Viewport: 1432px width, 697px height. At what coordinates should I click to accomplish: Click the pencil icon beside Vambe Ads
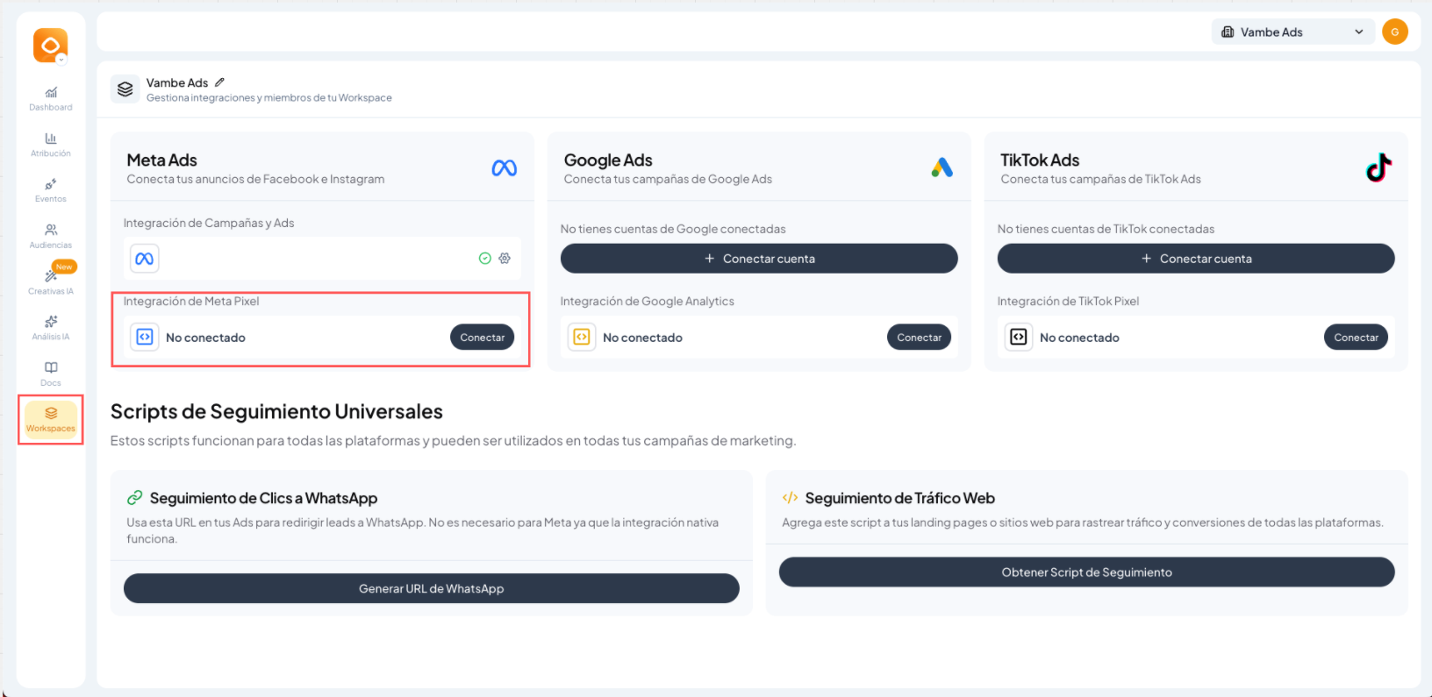coord(219,82)
